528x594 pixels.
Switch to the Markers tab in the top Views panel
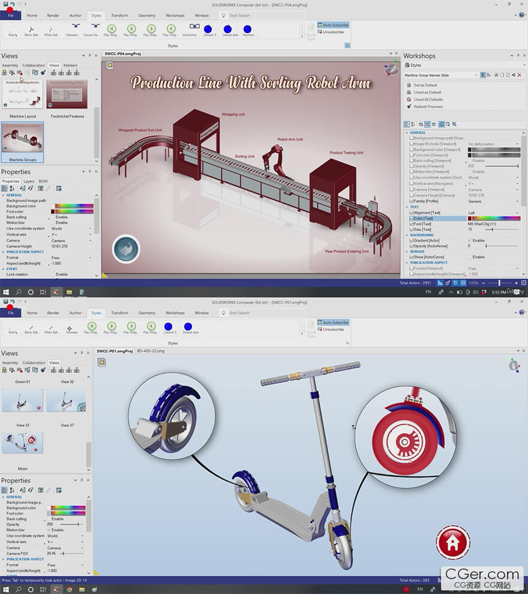[x=70, y=65]
